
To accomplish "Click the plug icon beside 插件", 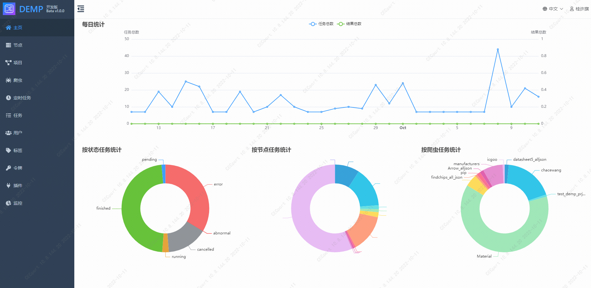I will point(8,186).
